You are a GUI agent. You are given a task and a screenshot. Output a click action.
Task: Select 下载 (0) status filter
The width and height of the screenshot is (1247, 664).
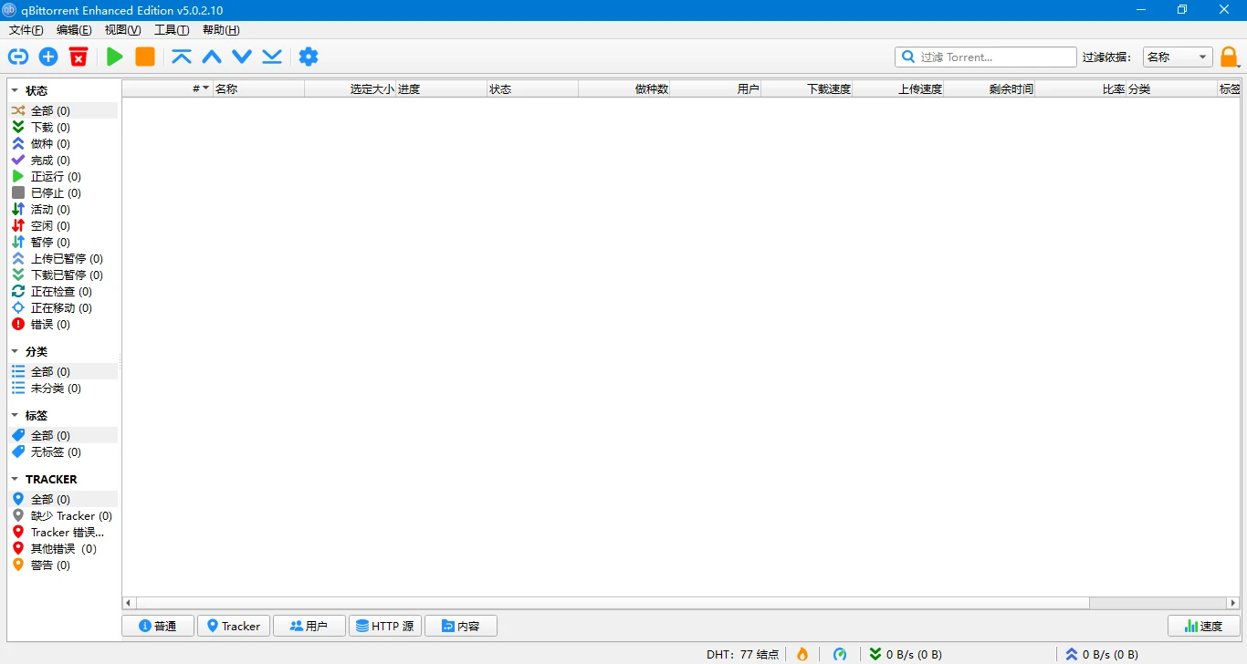(x=64, y=127)
